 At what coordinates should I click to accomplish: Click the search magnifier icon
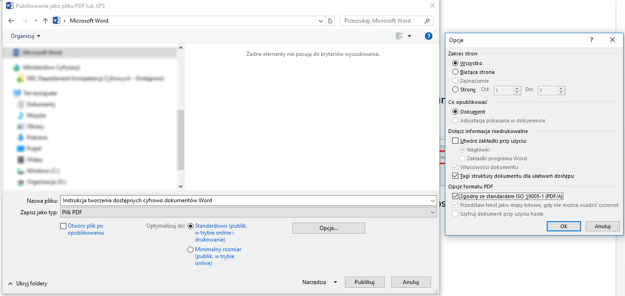(x=427, y=21)
